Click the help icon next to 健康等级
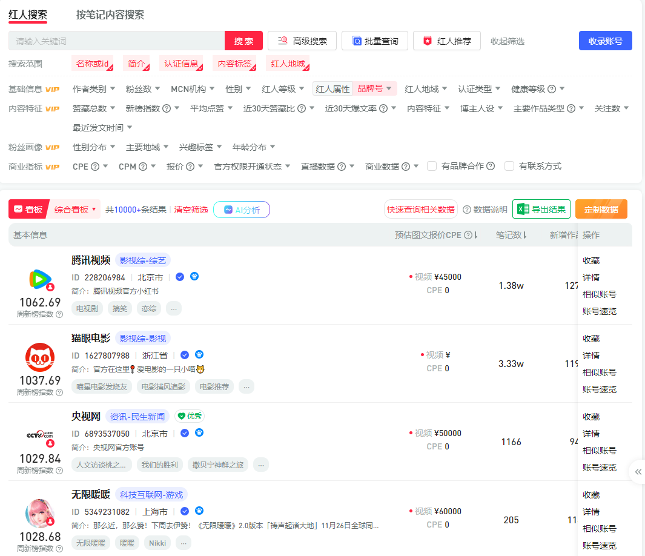This screenshot has width=645, height=556. click(552, 89)
